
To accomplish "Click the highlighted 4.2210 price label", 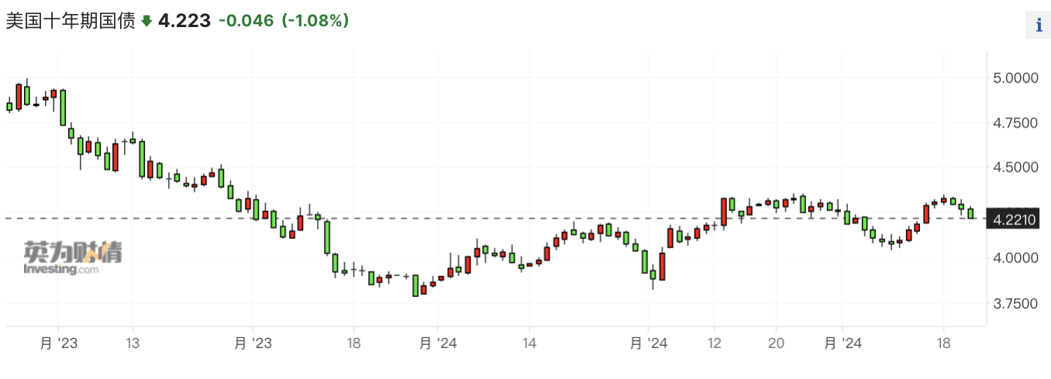I will [1015, 220].
